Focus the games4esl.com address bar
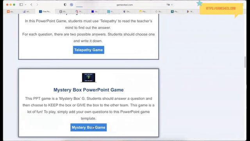Viewport: 250px width, 141px height. tap(125, 5)
